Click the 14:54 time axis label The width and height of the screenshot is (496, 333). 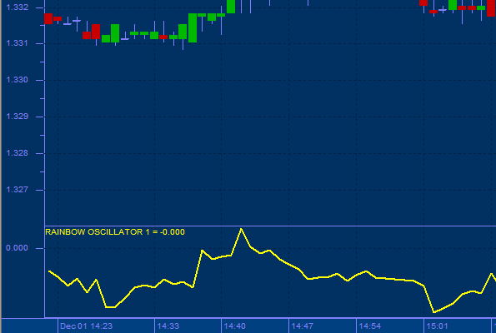370,326
